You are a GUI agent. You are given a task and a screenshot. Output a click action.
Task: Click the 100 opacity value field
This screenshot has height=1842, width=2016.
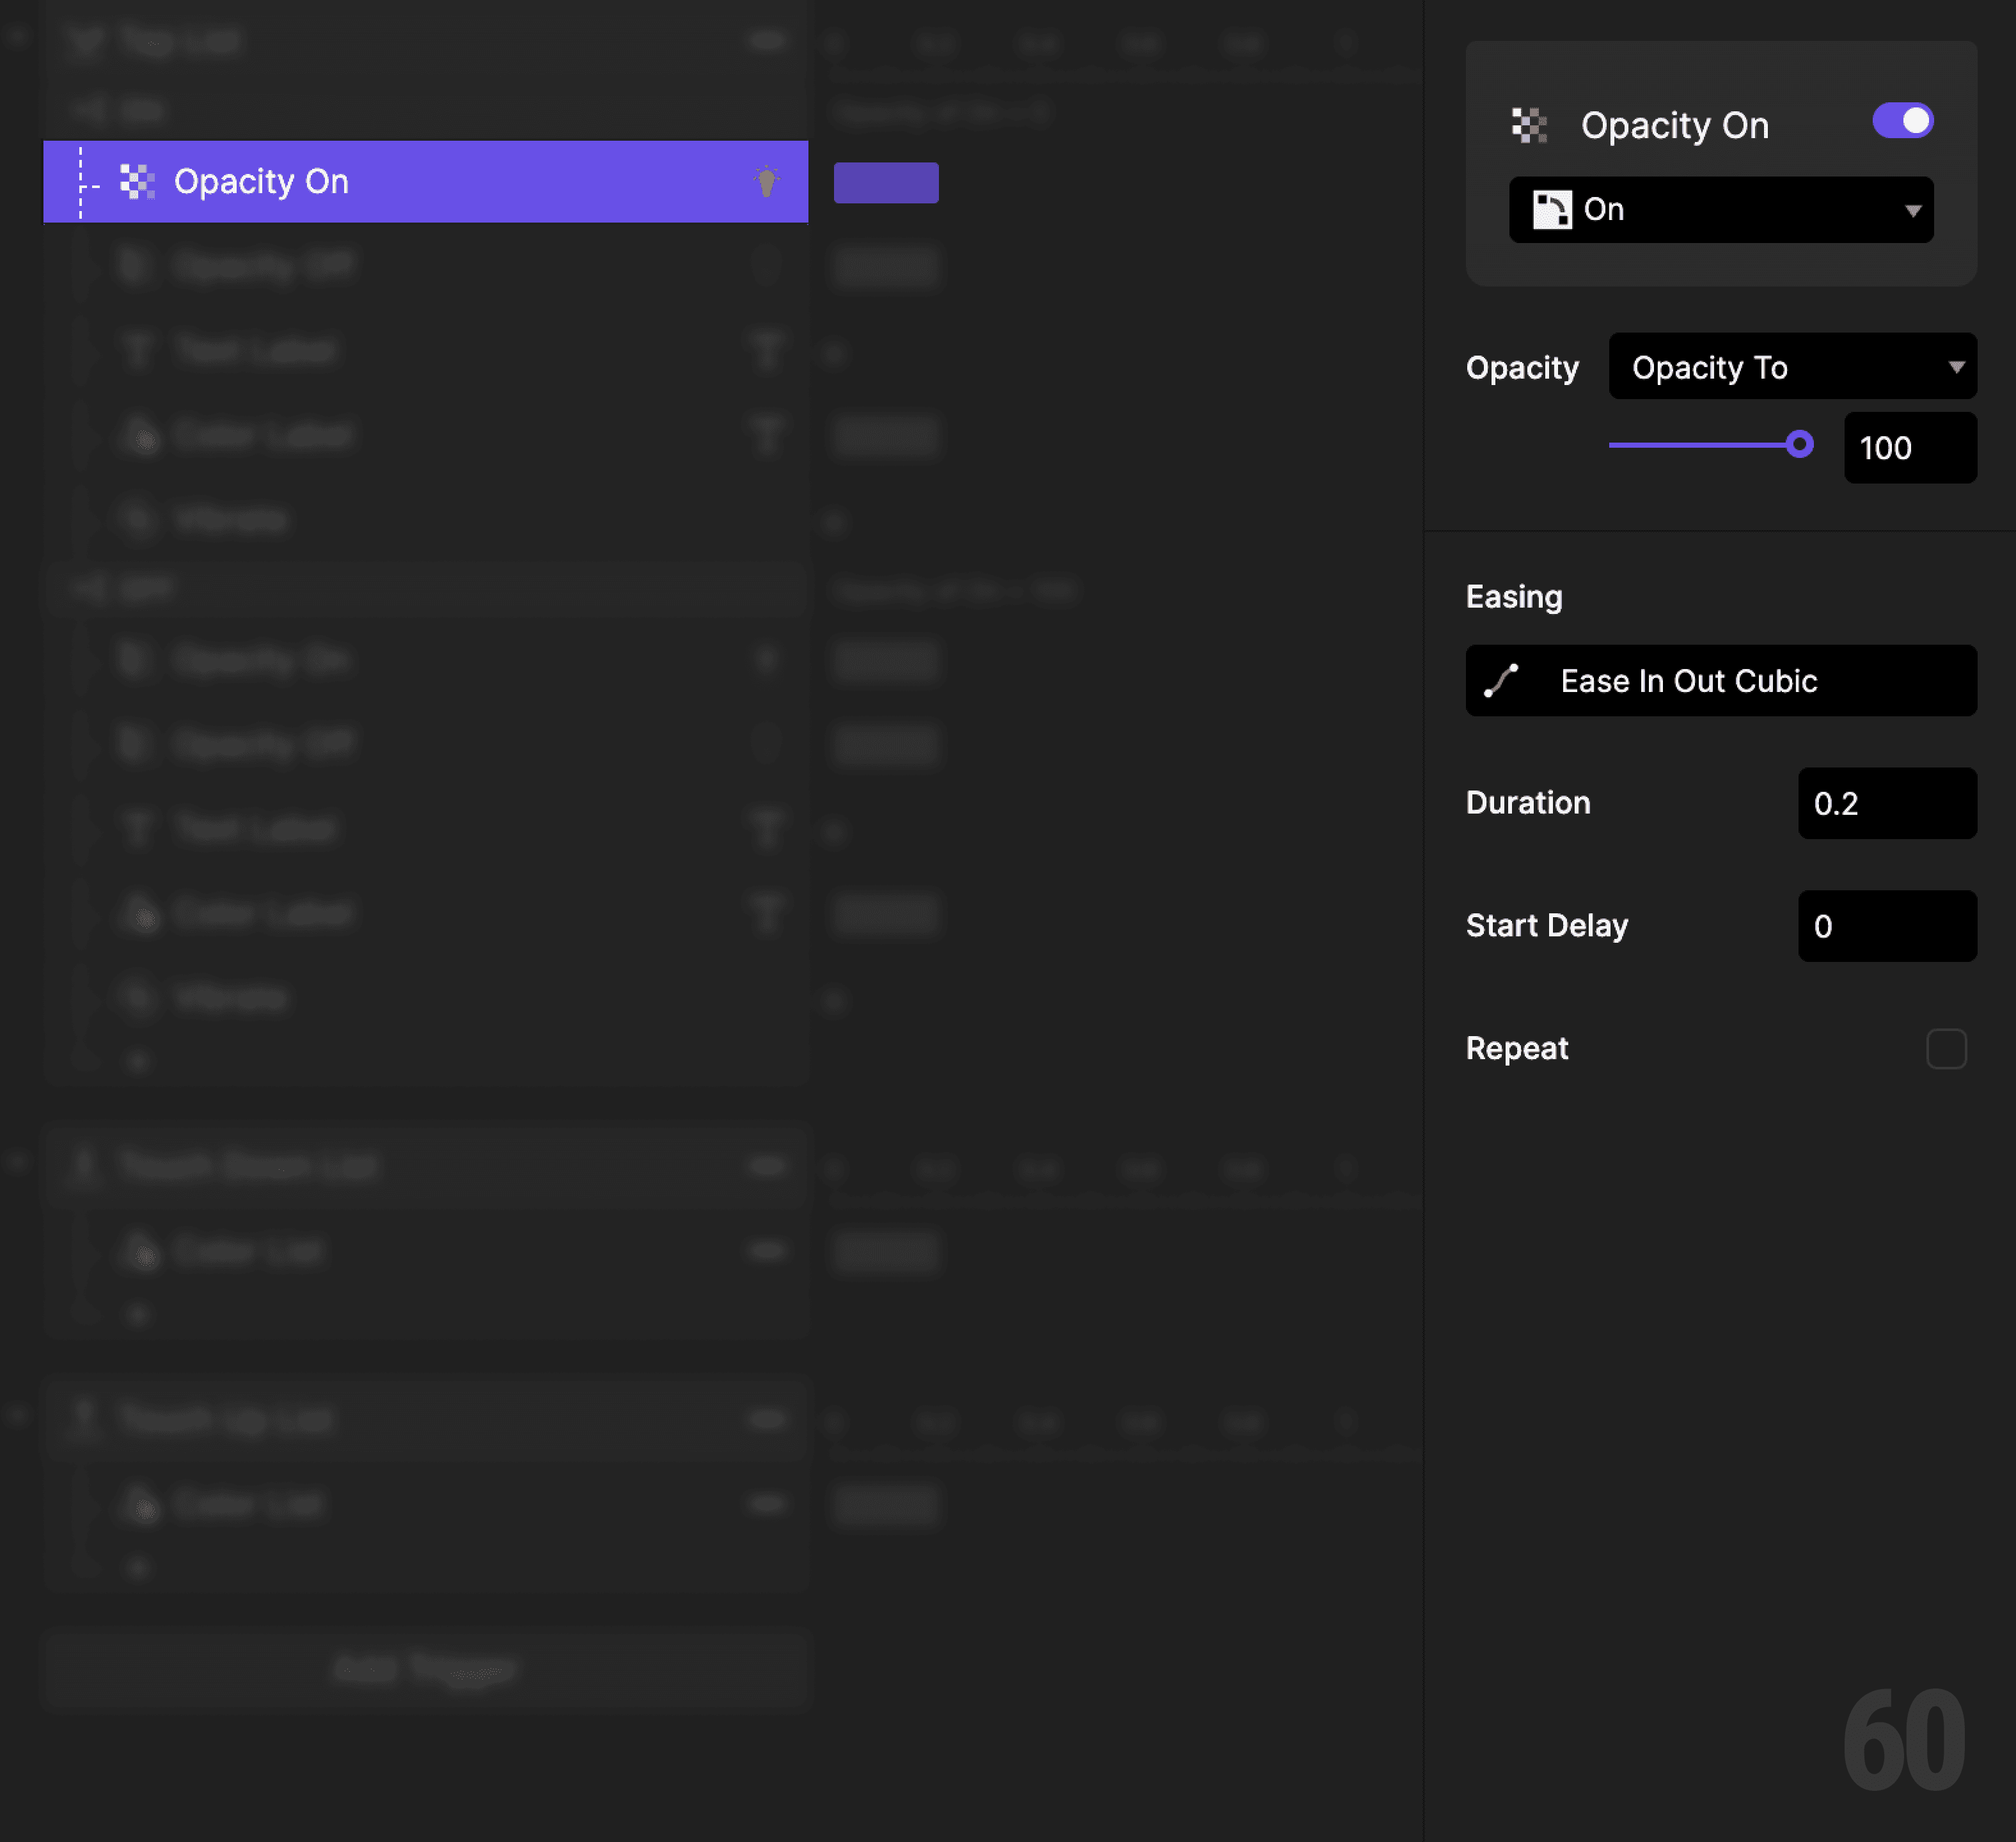click(x=1909, y=447)
